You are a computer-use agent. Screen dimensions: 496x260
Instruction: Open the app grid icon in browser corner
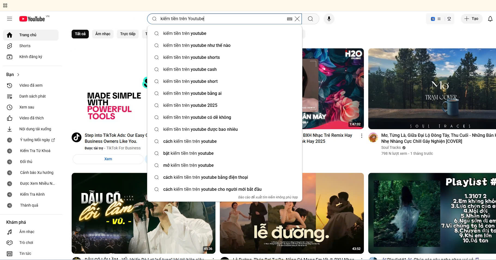5,5
